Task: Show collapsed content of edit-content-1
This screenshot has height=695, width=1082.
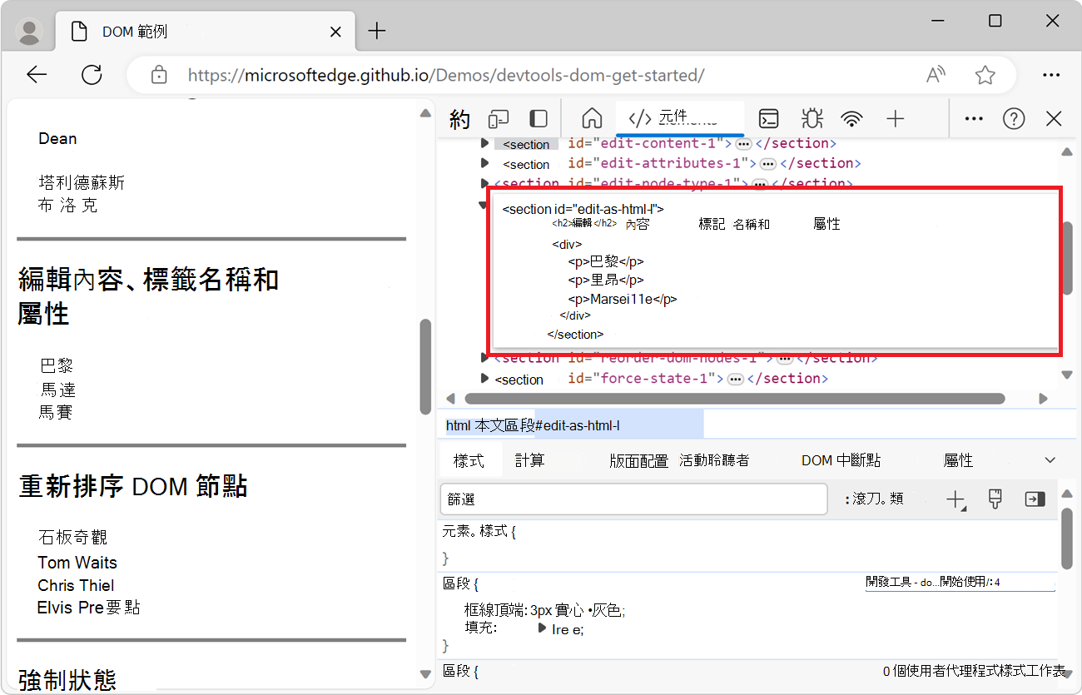Action: point(743,144)
